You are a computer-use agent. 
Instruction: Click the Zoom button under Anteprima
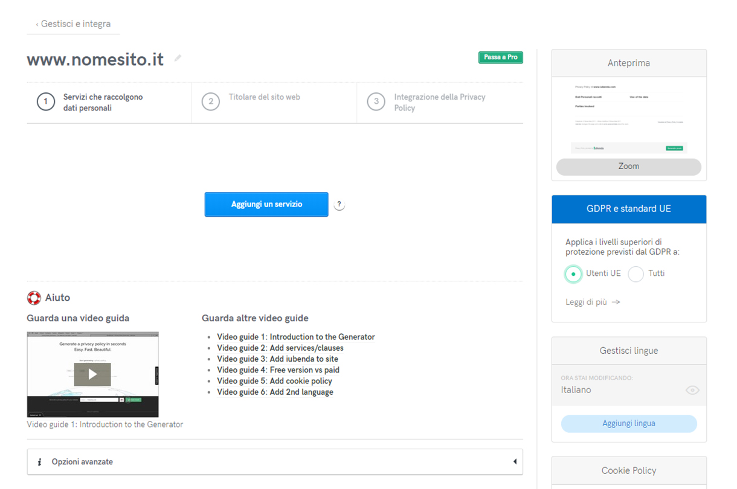629,167
